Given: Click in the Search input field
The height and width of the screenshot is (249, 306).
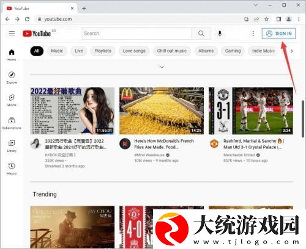Looking at the screenshot, I should click(x=137, y=34).
